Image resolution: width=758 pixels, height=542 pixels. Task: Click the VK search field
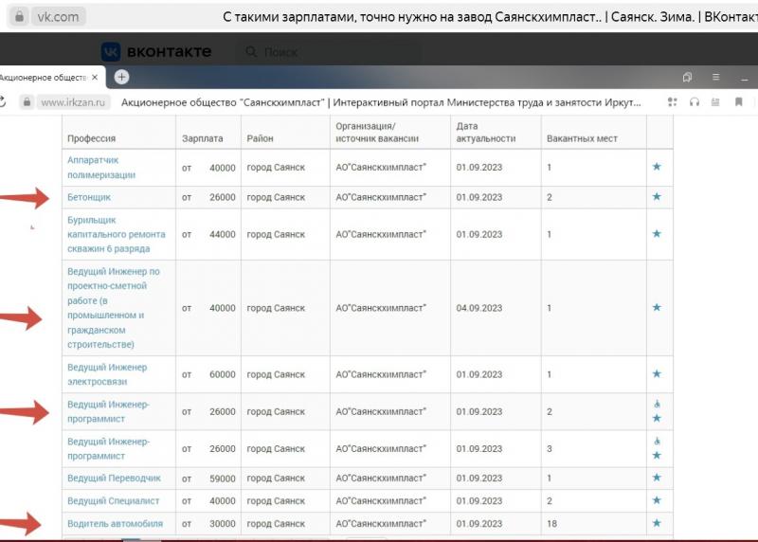click(x=328, y=52)
